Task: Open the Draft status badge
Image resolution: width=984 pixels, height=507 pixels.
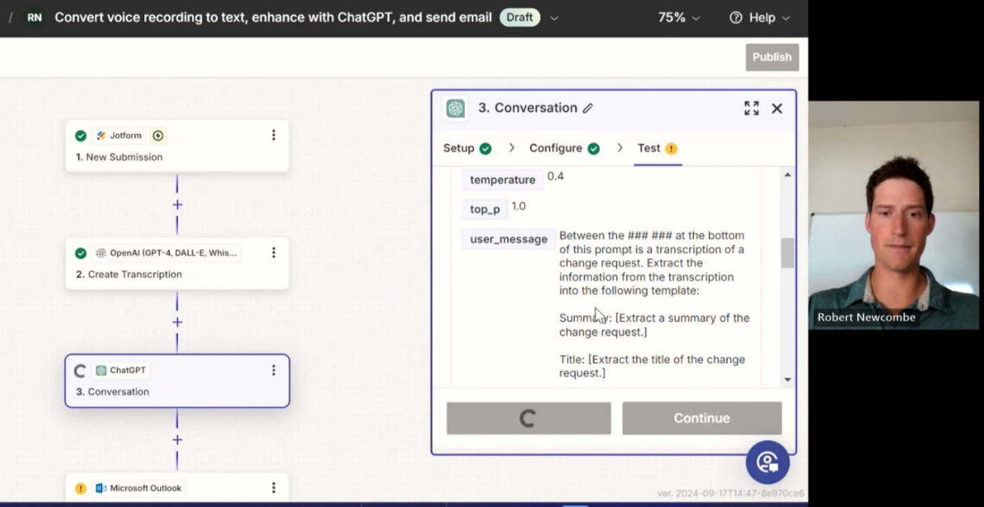Action: [x=520, y=18]
